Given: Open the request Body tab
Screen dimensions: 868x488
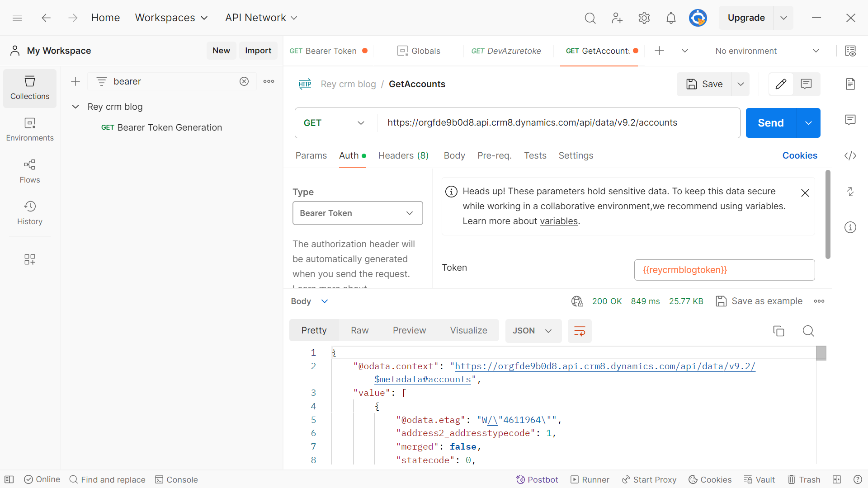Looking at the screenshot, I should pyautogui.click(x=454, y=155).
